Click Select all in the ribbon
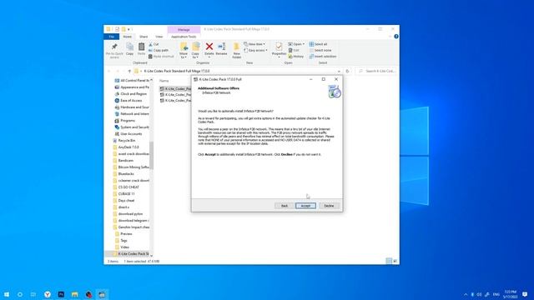534x300 pixels. (x=318, y=44)
